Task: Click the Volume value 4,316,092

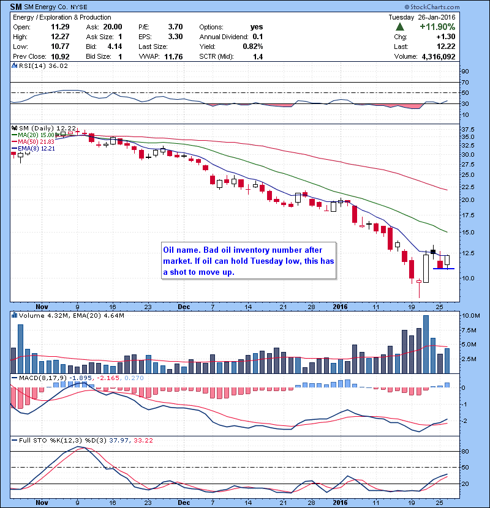Action: tap(439, 57)
